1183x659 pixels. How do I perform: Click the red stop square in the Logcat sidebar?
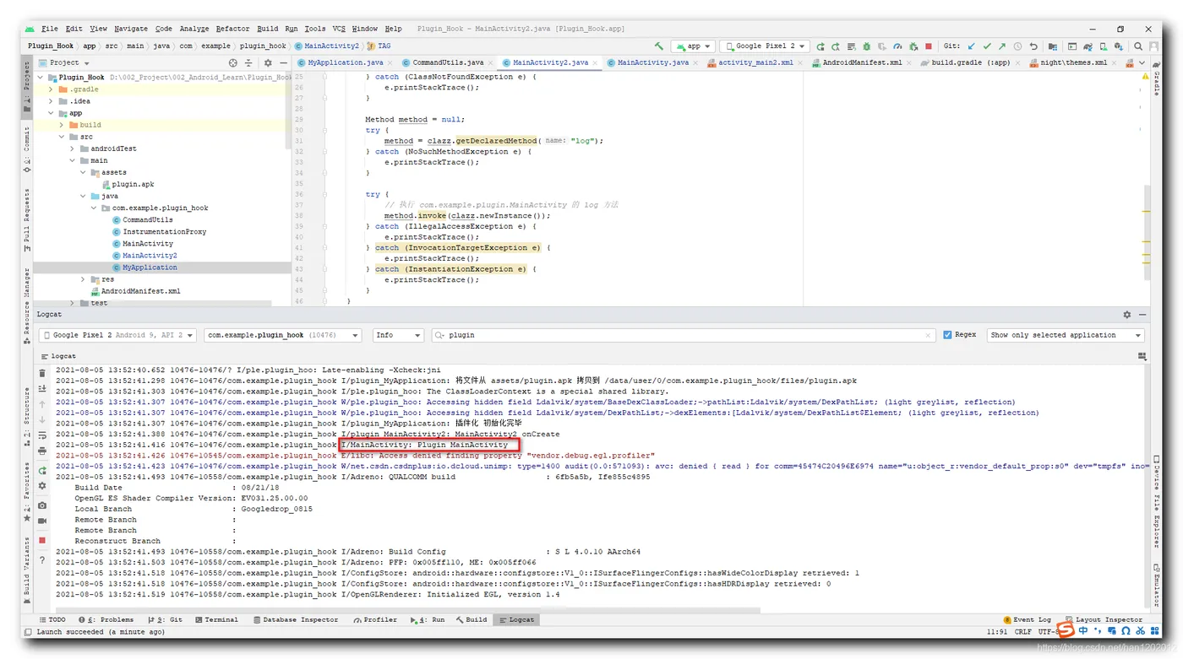point(42,541)
